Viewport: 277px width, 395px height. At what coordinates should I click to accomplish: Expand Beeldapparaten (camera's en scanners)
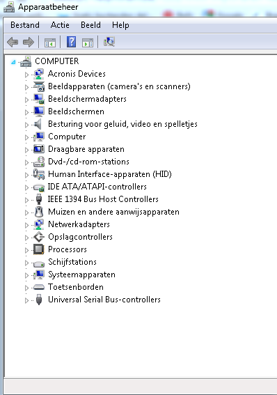[26, 87]
